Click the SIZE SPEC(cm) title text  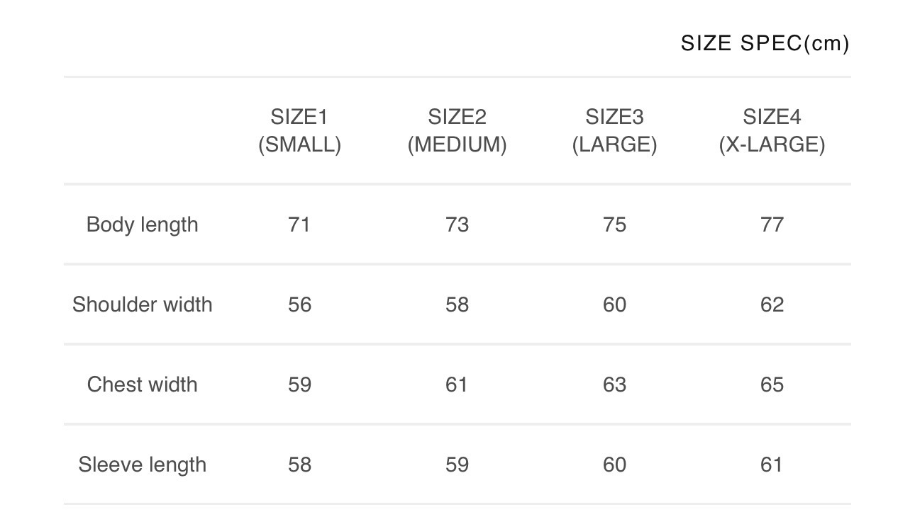tap(765, 43)
